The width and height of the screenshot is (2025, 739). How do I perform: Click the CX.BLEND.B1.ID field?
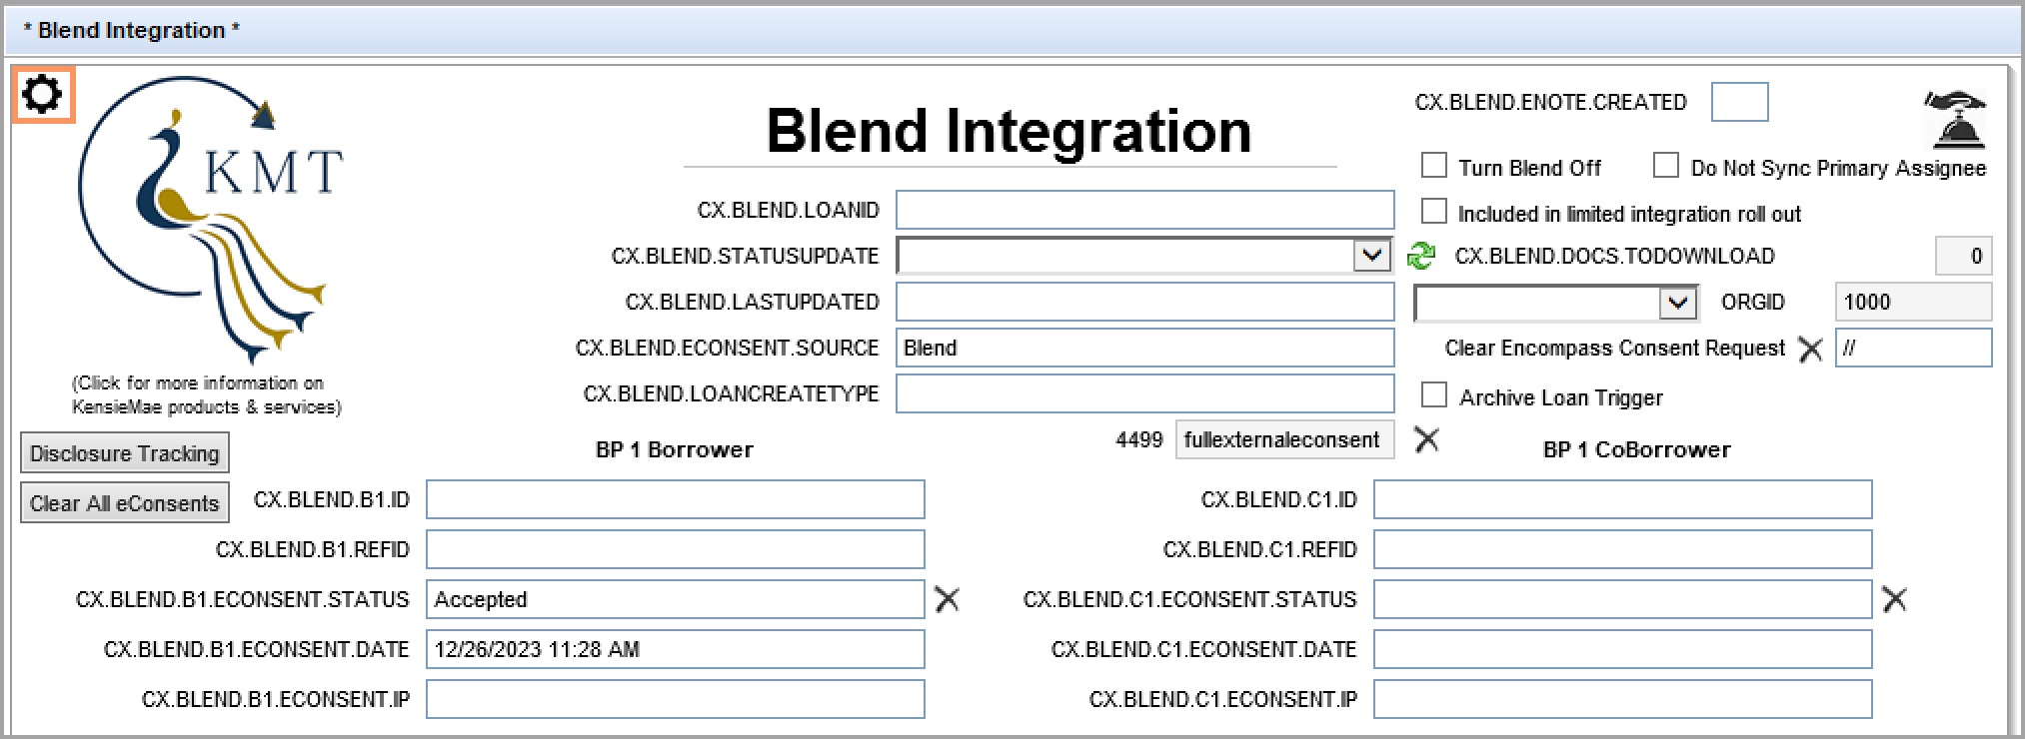point(675,499)
